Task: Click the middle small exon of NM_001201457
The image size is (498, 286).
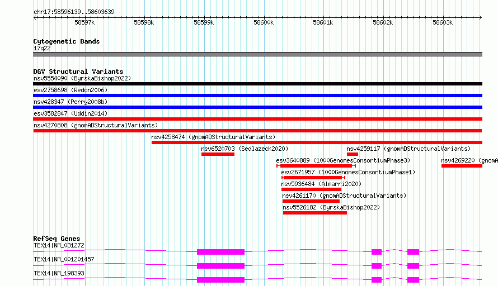Action: coord(377,266)
